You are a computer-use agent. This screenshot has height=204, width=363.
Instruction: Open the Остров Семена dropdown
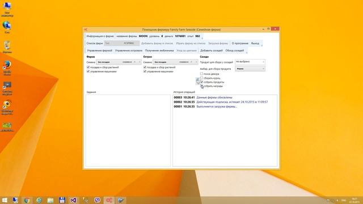(175, 62)
